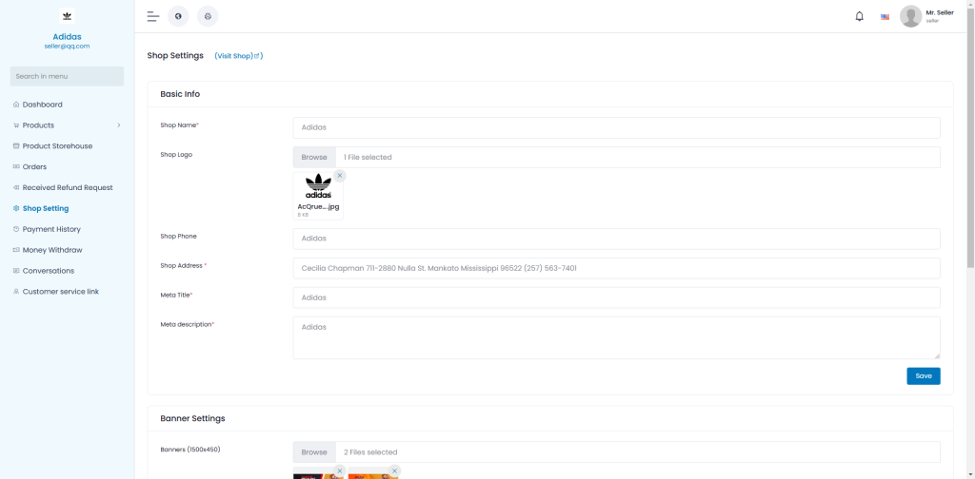
Task: Open Orders from the sidebar
Action: click(x=34, y=167)
